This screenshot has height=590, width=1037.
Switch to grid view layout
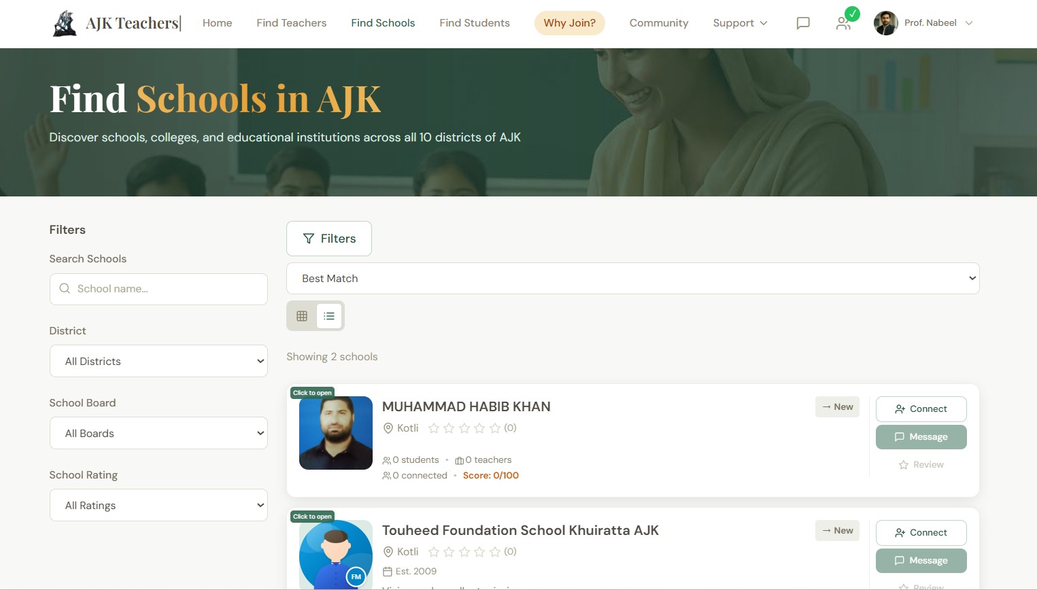coord(302,316)
